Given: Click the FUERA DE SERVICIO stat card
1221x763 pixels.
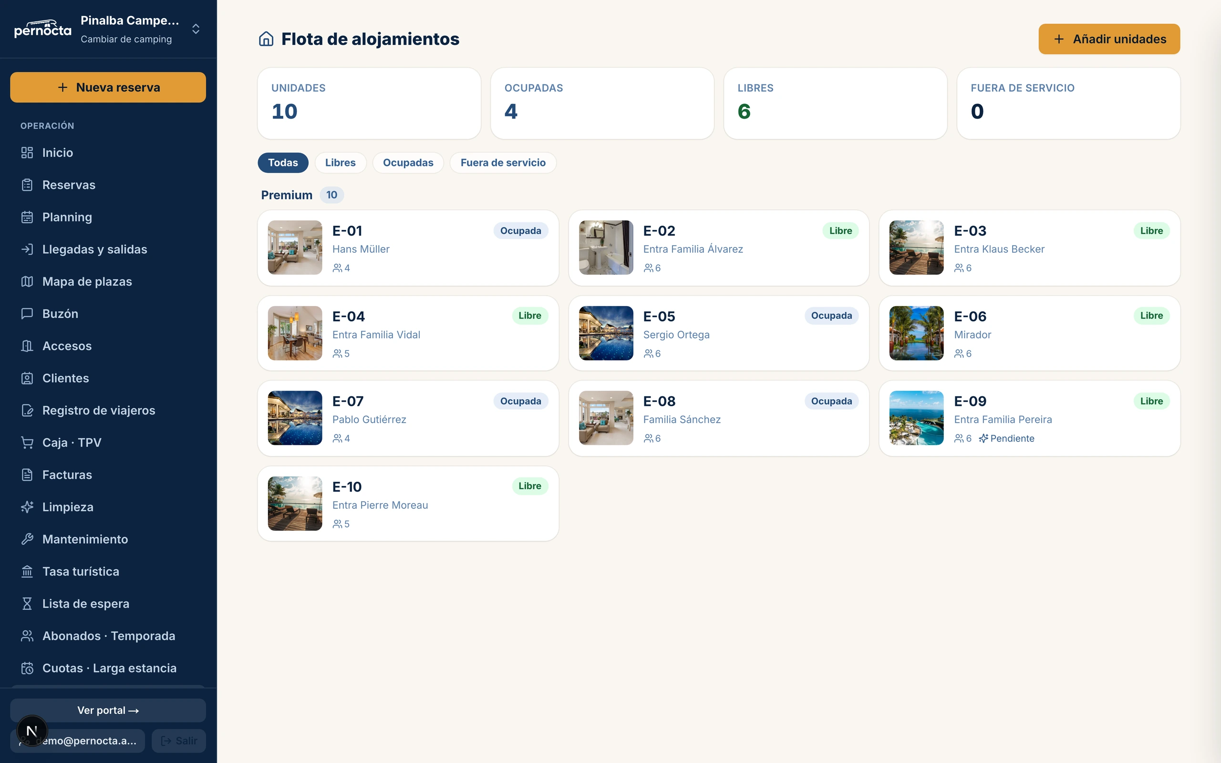Looking at the screenshot, I should (1068, 103).
